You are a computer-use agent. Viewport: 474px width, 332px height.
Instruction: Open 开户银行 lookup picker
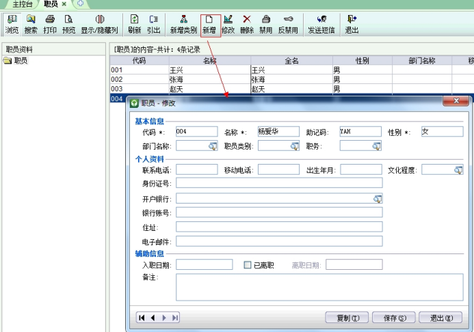[378, 199]
